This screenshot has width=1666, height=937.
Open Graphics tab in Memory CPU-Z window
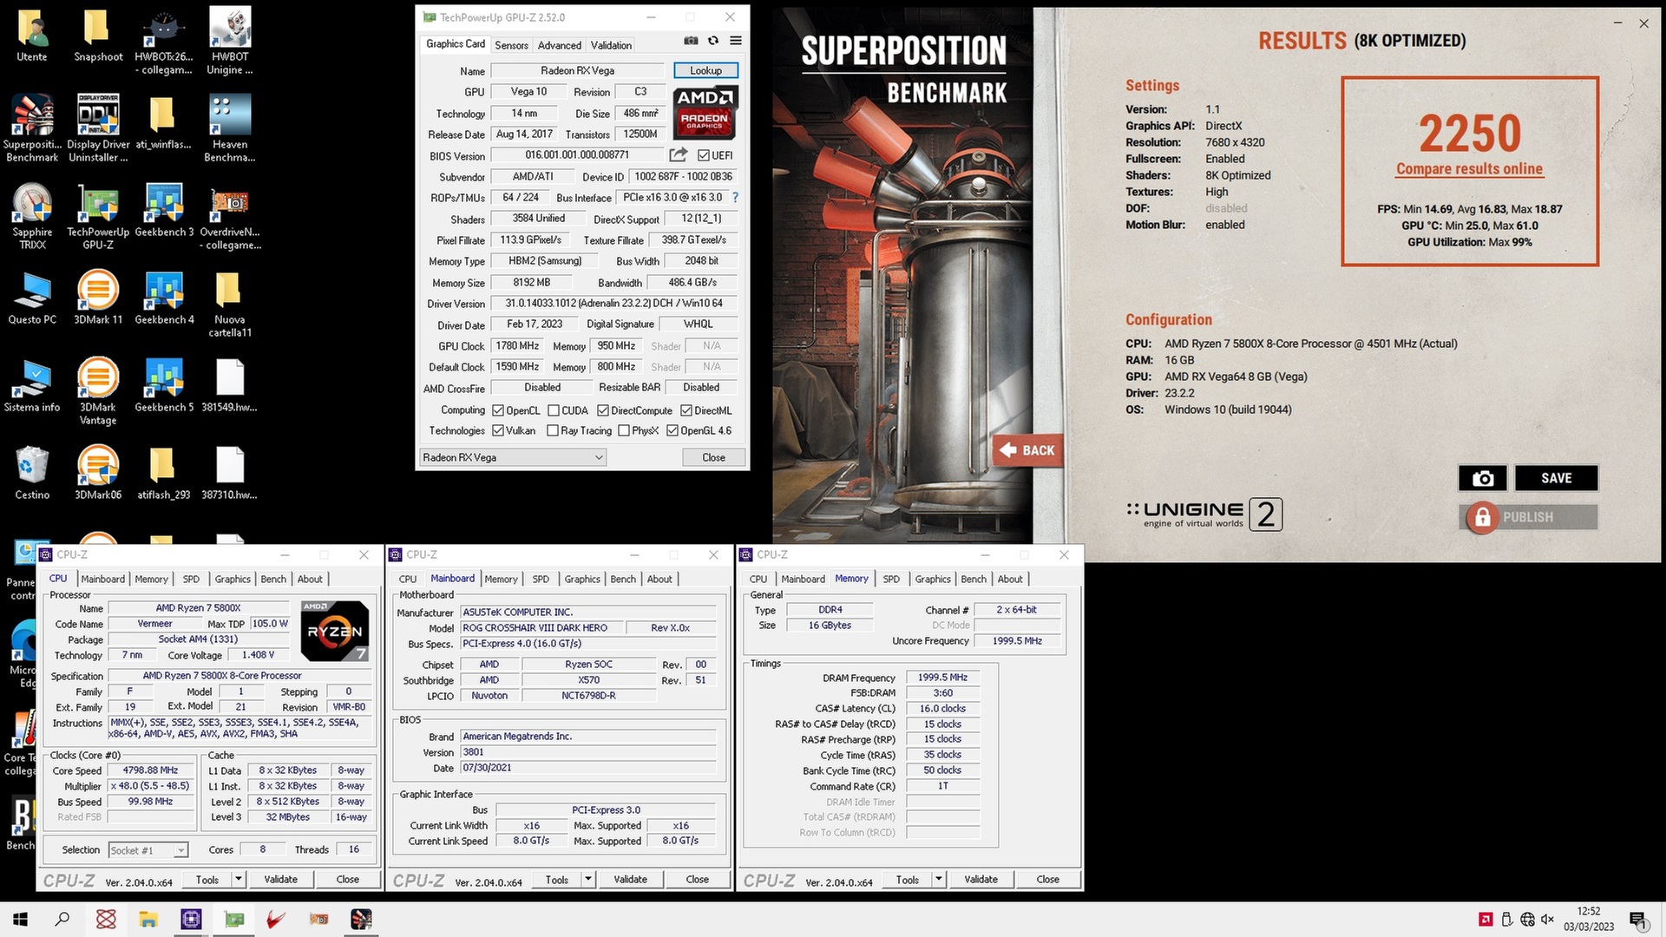point(933,579)
